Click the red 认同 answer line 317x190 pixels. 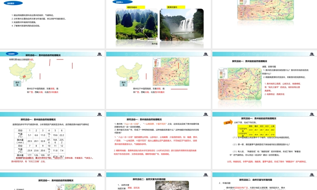(x=267, y=161)
